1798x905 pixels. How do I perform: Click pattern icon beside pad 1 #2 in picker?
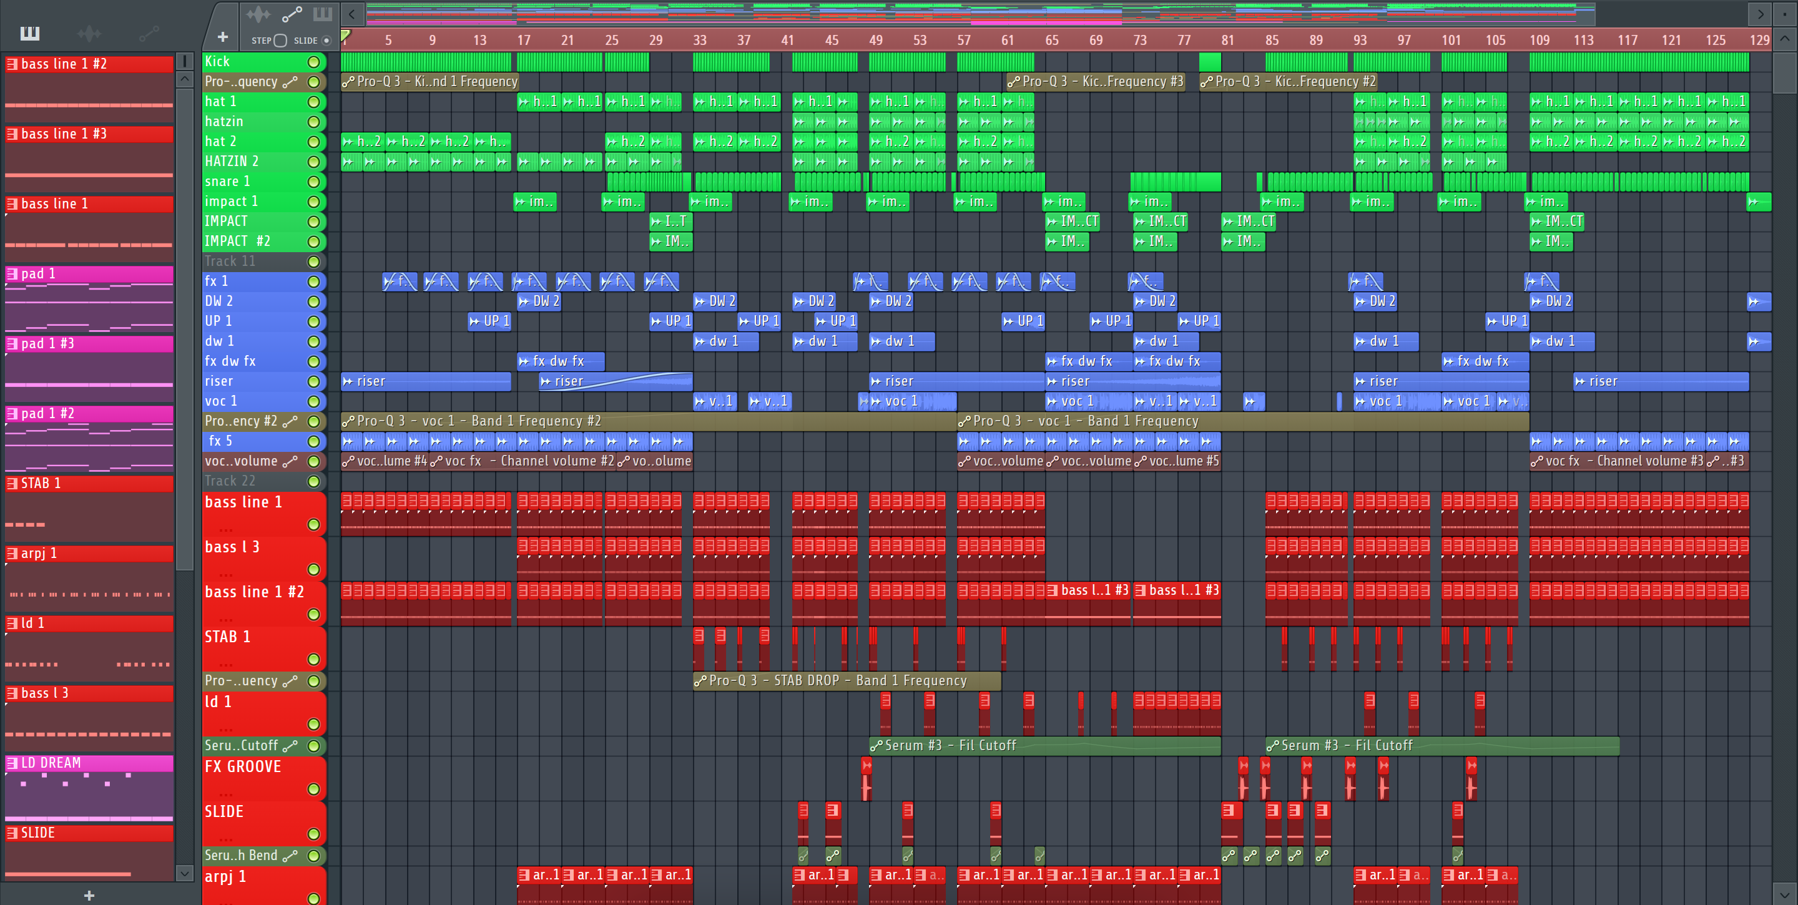pyautogui.click(x=12, y=413)
